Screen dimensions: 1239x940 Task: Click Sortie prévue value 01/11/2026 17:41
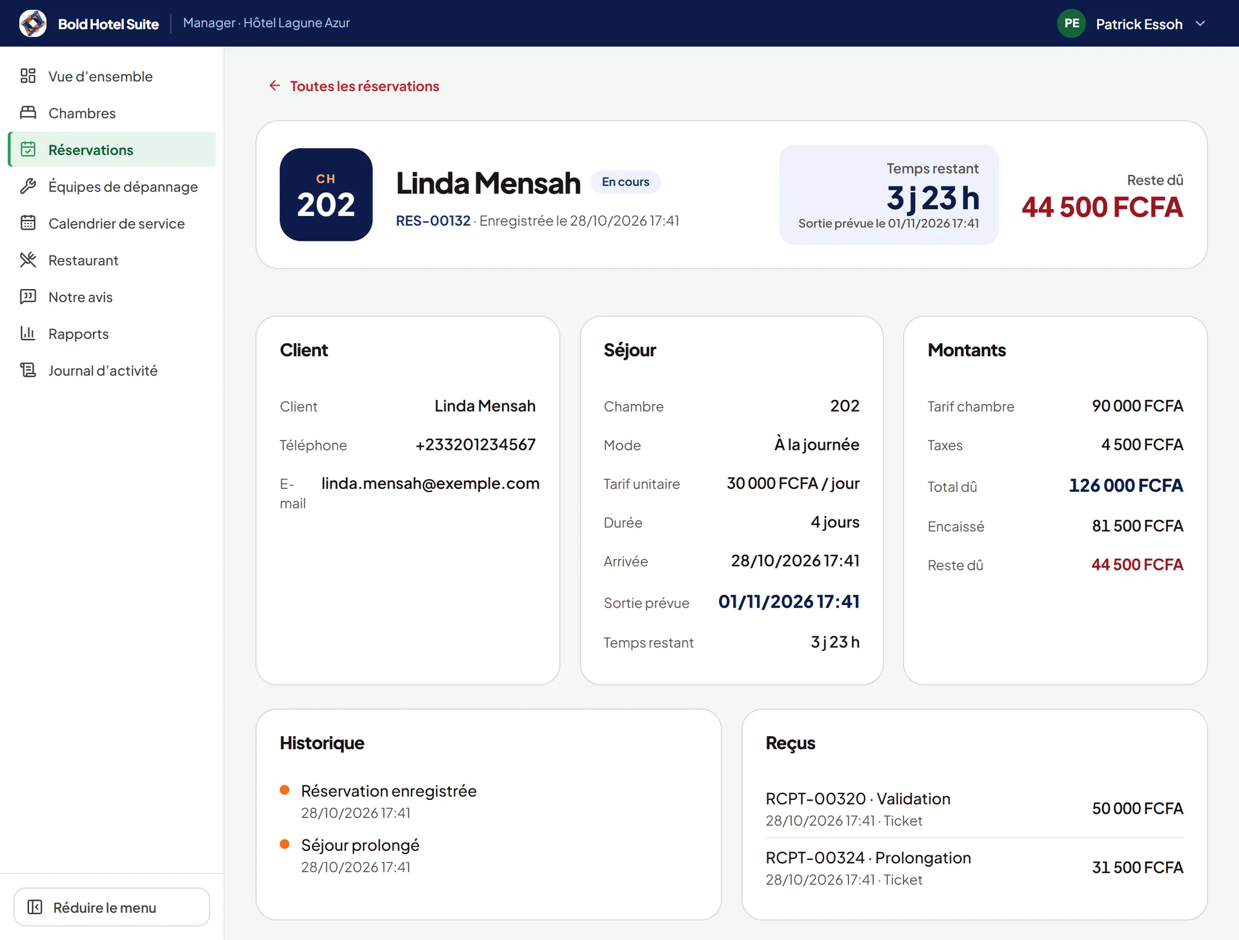coord(789,601)
